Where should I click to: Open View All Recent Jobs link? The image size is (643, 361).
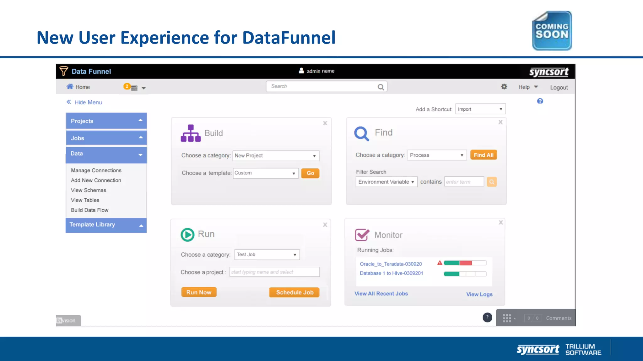click(x=381, y=294)
